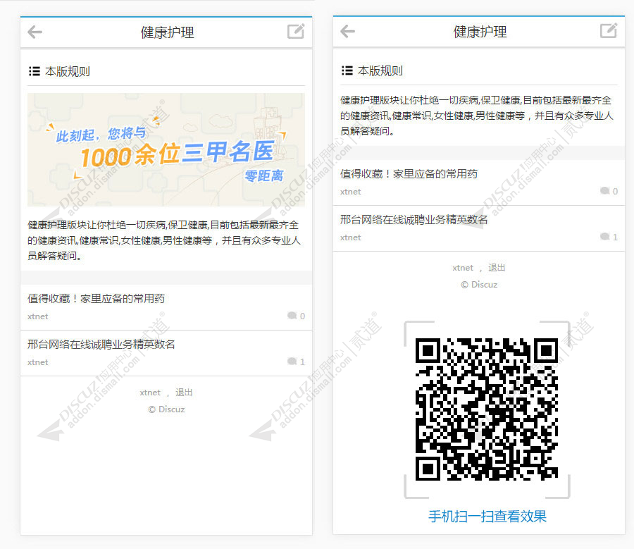The image size is (634, 549).
Task: Click 手机扫一扫查看效果 caption text
Action: [x=487, y=517]
